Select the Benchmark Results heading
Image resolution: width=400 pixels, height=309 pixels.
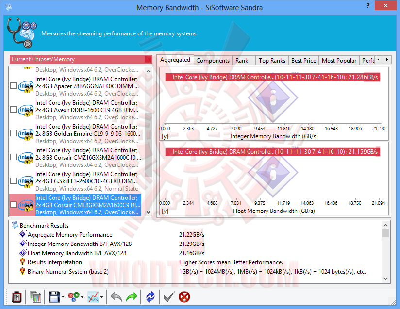coord(44,226)
